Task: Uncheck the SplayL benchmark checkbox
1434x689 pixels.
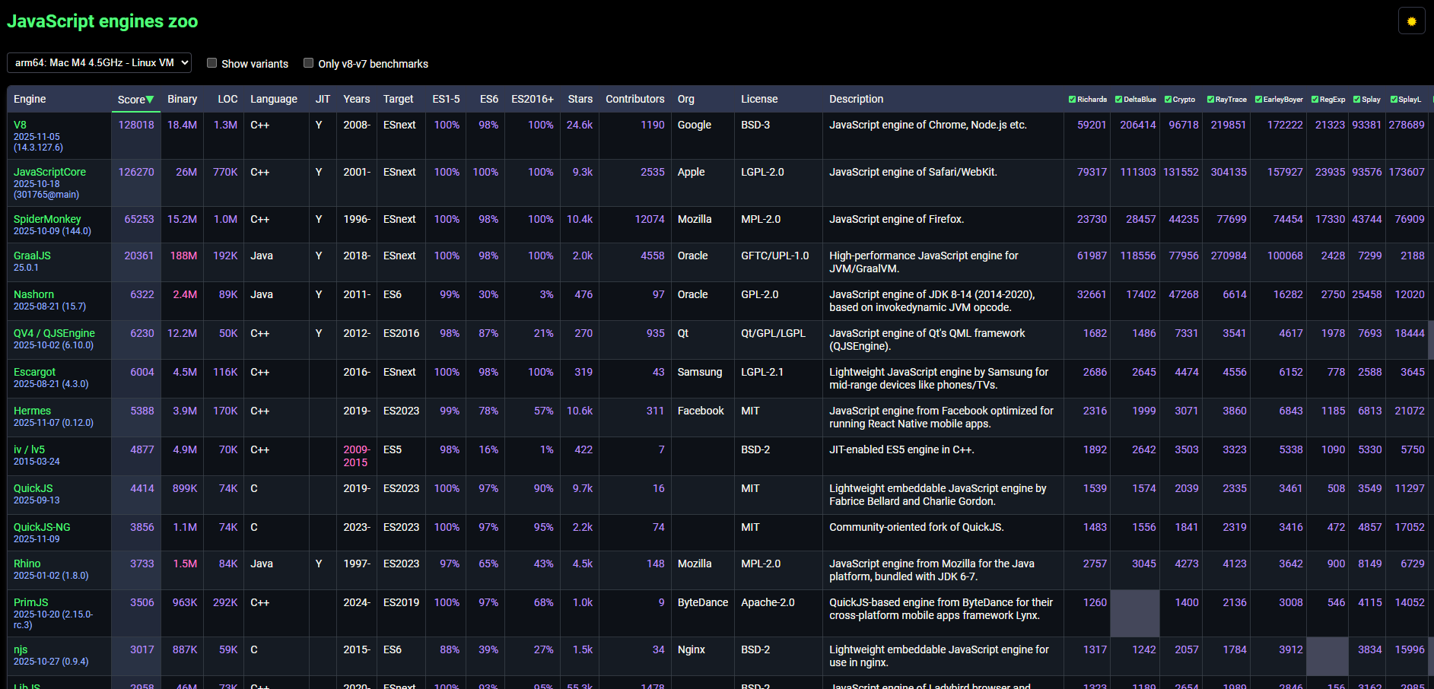Action: 1394,100
